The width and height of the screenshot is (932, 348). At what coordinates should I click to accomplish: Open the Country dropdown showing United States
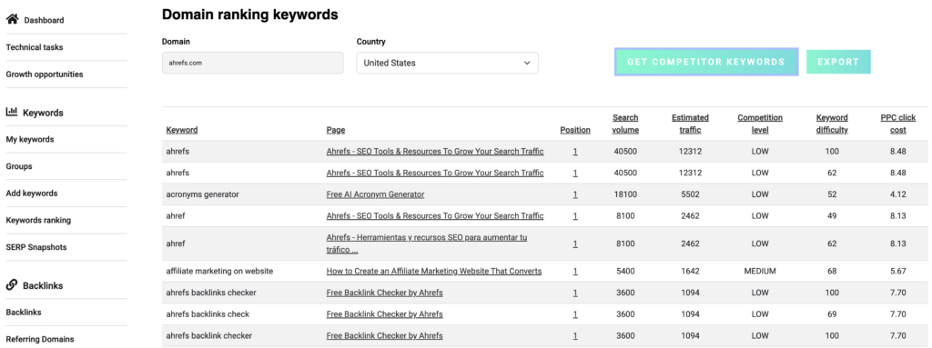(x=447, y=63)
